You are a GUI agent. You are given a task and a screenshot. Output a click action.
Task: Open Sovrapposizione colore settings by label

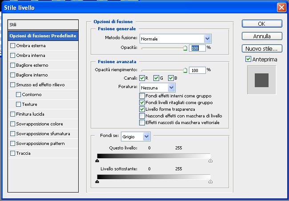pos(40,124)
